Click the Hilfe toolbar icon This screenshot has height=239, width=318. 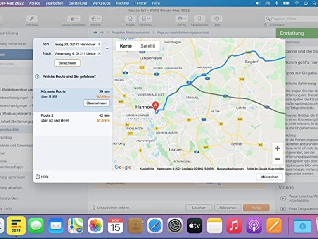[216, 19]
